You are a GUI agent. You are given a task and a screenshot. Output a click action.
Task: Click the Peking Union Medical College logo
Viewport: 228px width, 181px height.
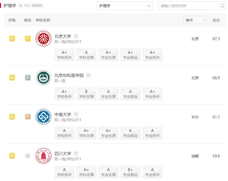coord(44,78)
